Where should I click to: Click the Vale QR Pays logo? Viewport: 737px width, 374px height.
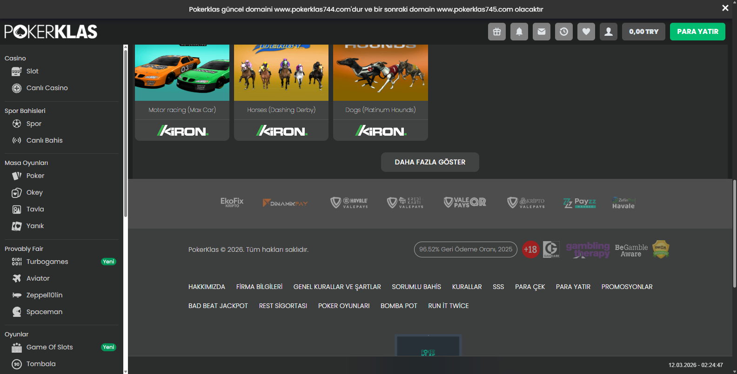coord(465,203)
